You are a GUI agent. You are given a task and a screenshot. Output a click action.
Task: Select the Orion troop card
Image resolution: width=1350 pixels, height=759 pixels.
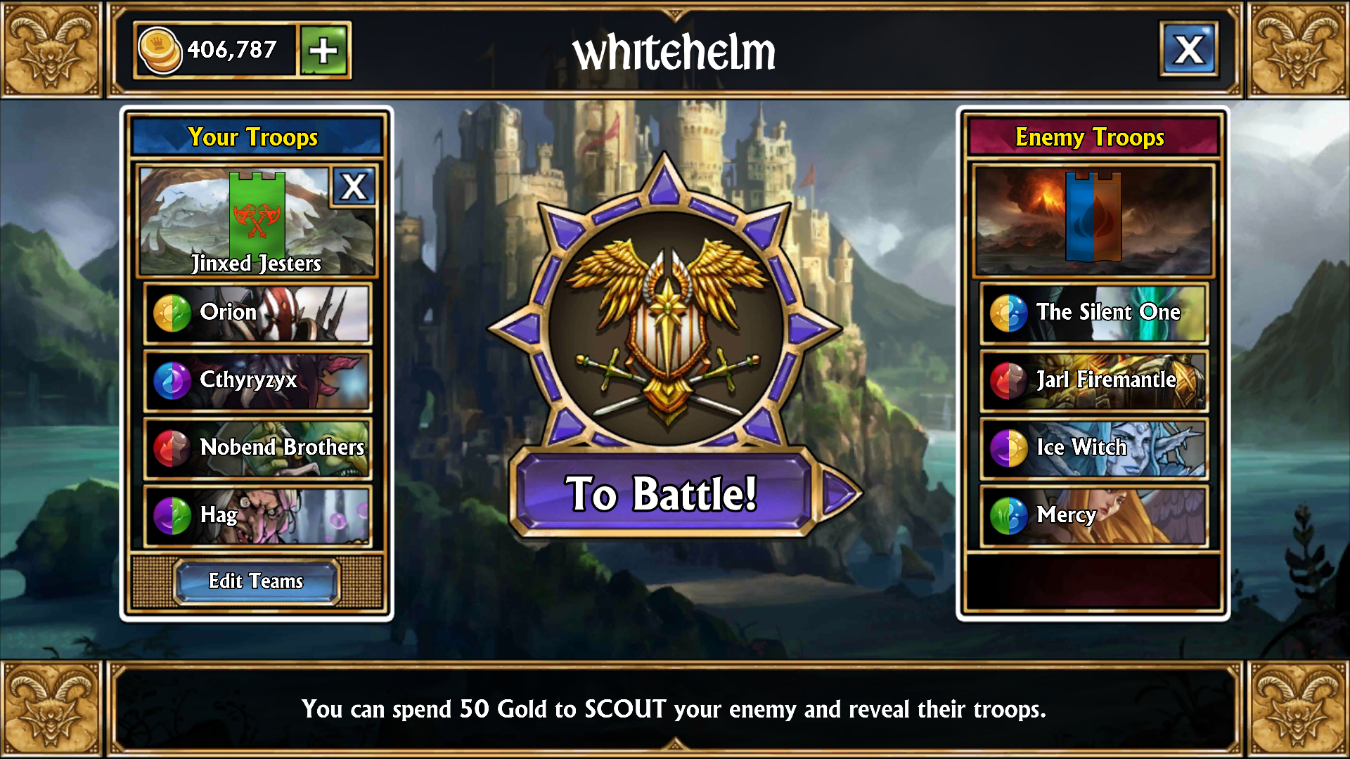(257, 313)
